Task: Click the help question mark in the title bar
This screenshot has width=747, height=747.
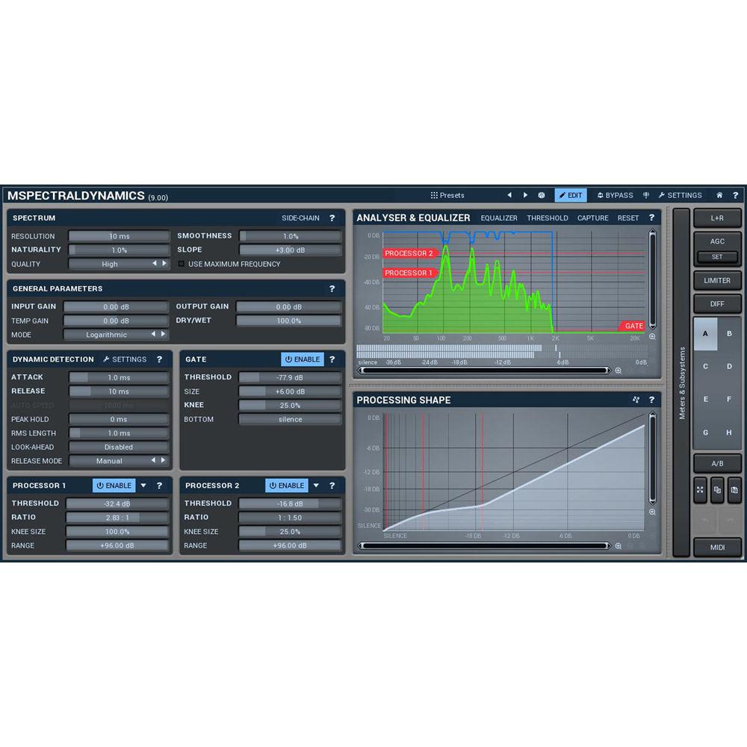Action: (735, 195)
